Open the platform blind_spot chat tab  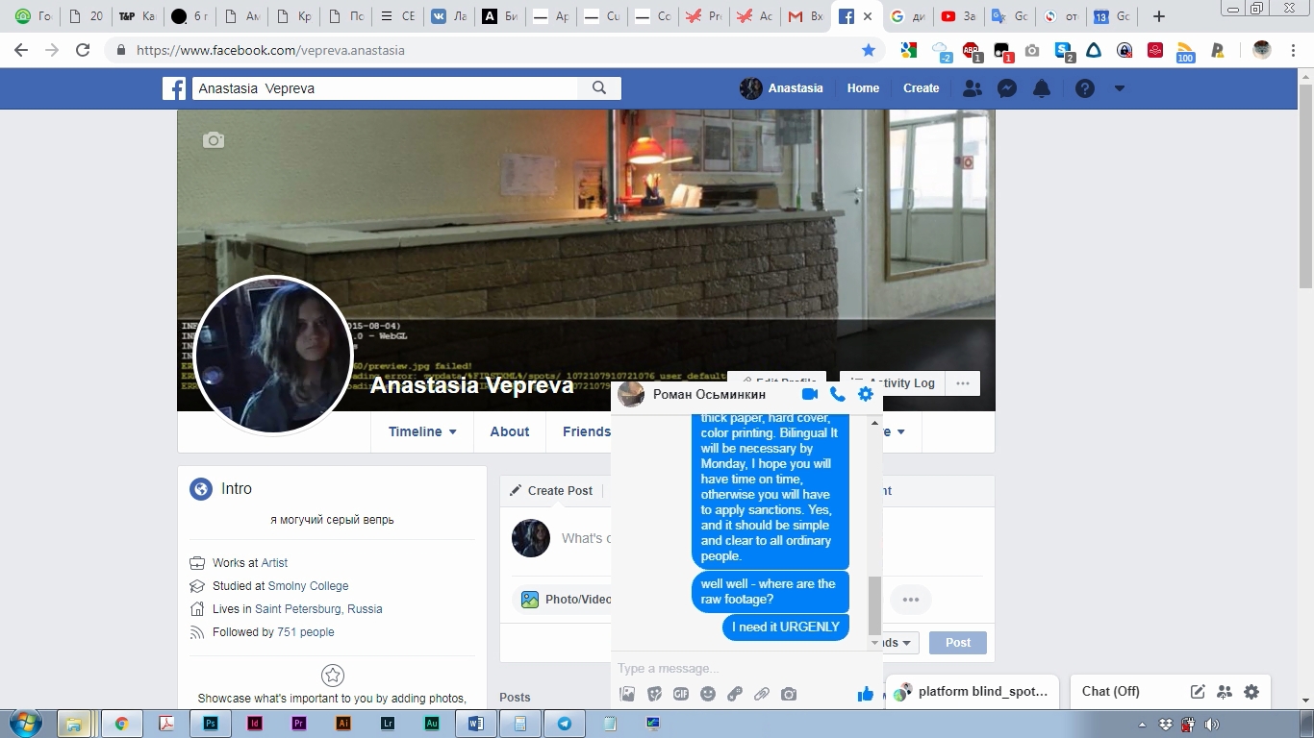pyautogui.click(x=973, y=691)
